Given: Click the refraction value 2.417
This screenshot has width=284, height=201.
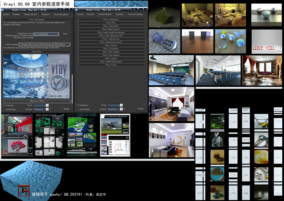Looking at the screenshot, I should click(x=278, y=175).
